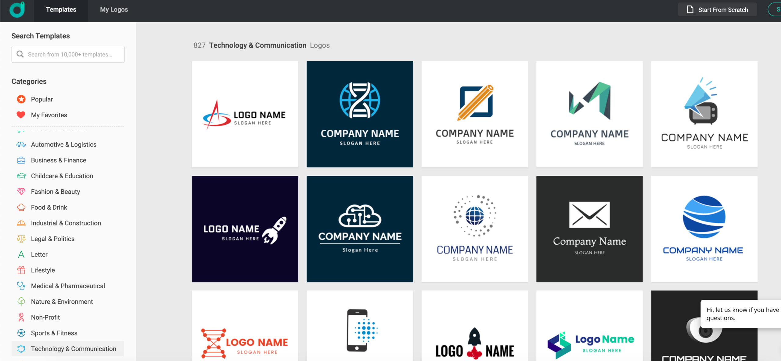Click the Automotive & Logistics car icon
This screenshot has height=361, width=781.
[x=21, y=144]
